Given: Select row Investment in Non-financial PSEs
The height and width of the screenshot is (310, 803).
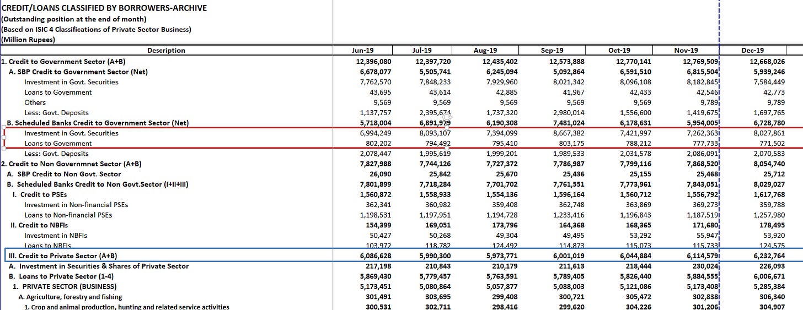Looking at the screenshot, I should coord(76,205).
